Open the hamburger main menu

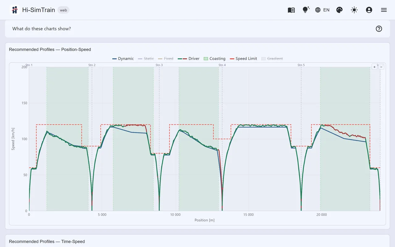click(384, 10)
